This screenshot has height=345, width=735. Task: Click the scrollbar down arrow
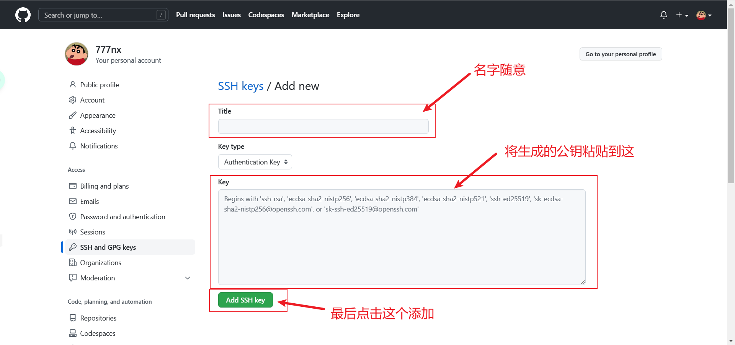pos(731,341)
